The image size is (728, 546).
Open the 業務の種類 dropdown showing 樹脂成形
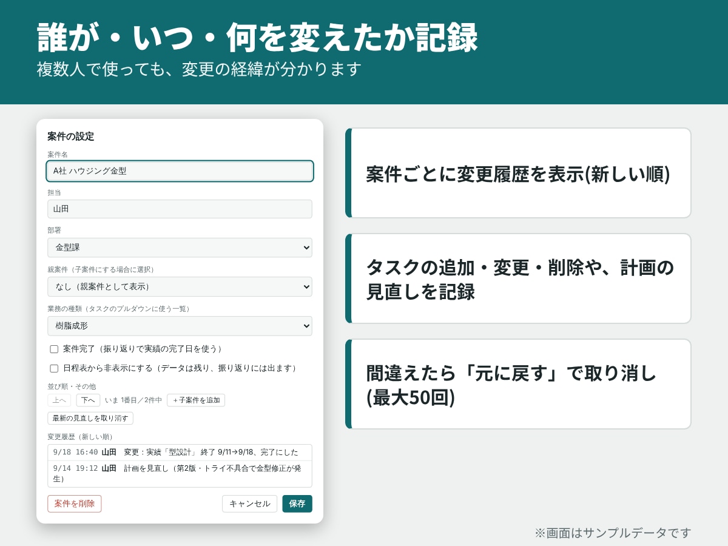(x=180, y=326)
